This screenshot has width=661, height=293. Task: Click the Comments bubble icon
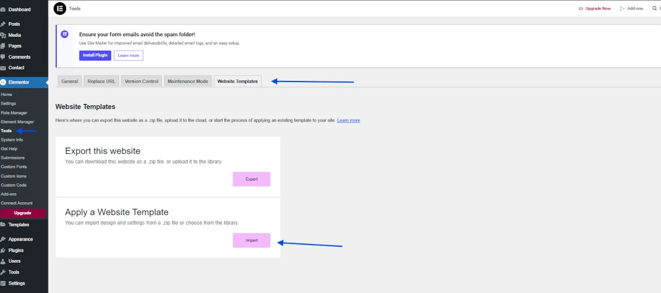(x=3, y=57)
